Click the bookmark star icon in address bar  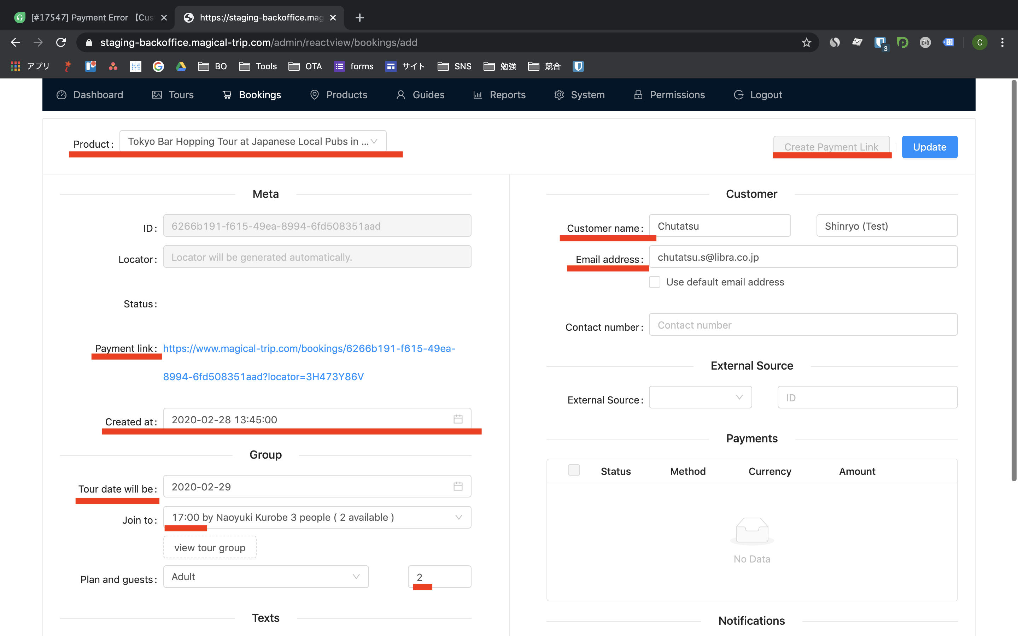pos(806,42)
